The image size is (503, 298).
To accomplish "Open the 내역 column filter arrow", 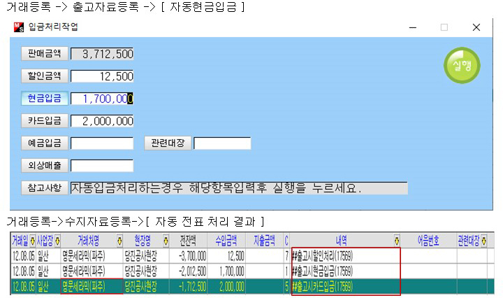I will (x=397, y=241).
